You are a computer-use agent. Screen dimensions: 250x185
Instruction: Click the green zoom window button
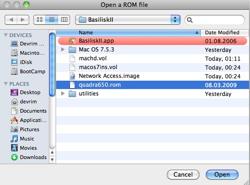(26, 5)
